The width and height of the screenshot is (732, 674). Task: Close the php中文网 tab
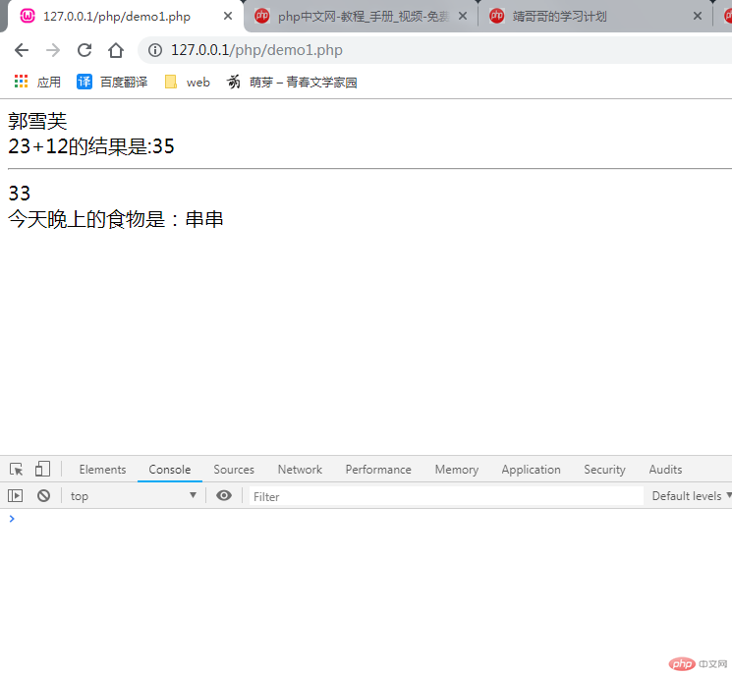463,17
